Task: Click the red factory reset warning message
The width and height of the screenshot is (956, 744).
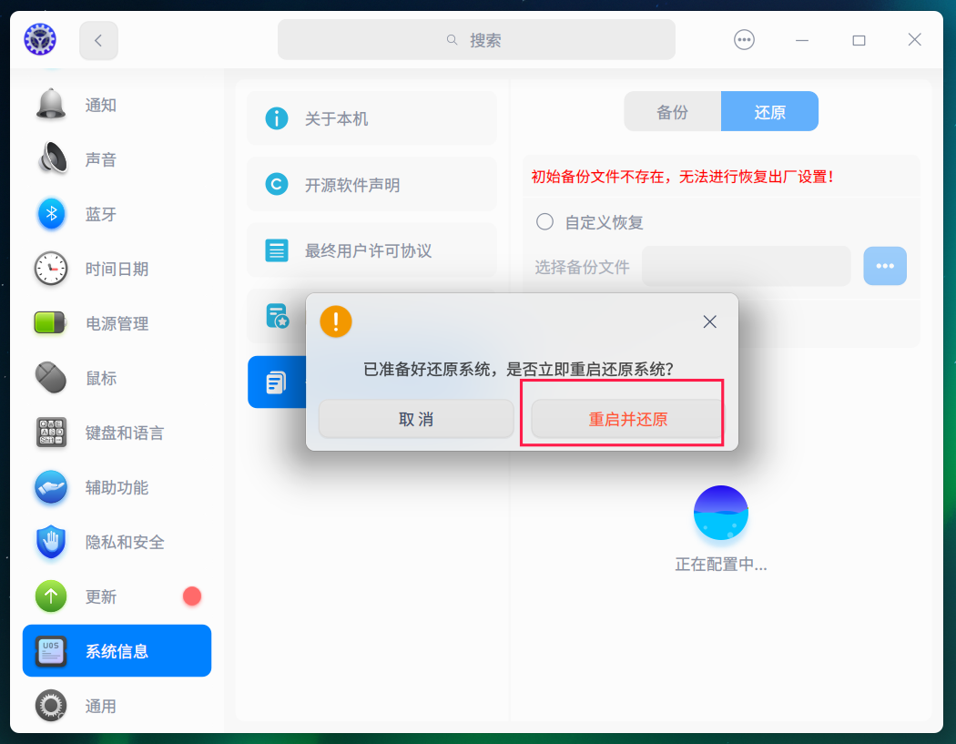Action: 682,177
